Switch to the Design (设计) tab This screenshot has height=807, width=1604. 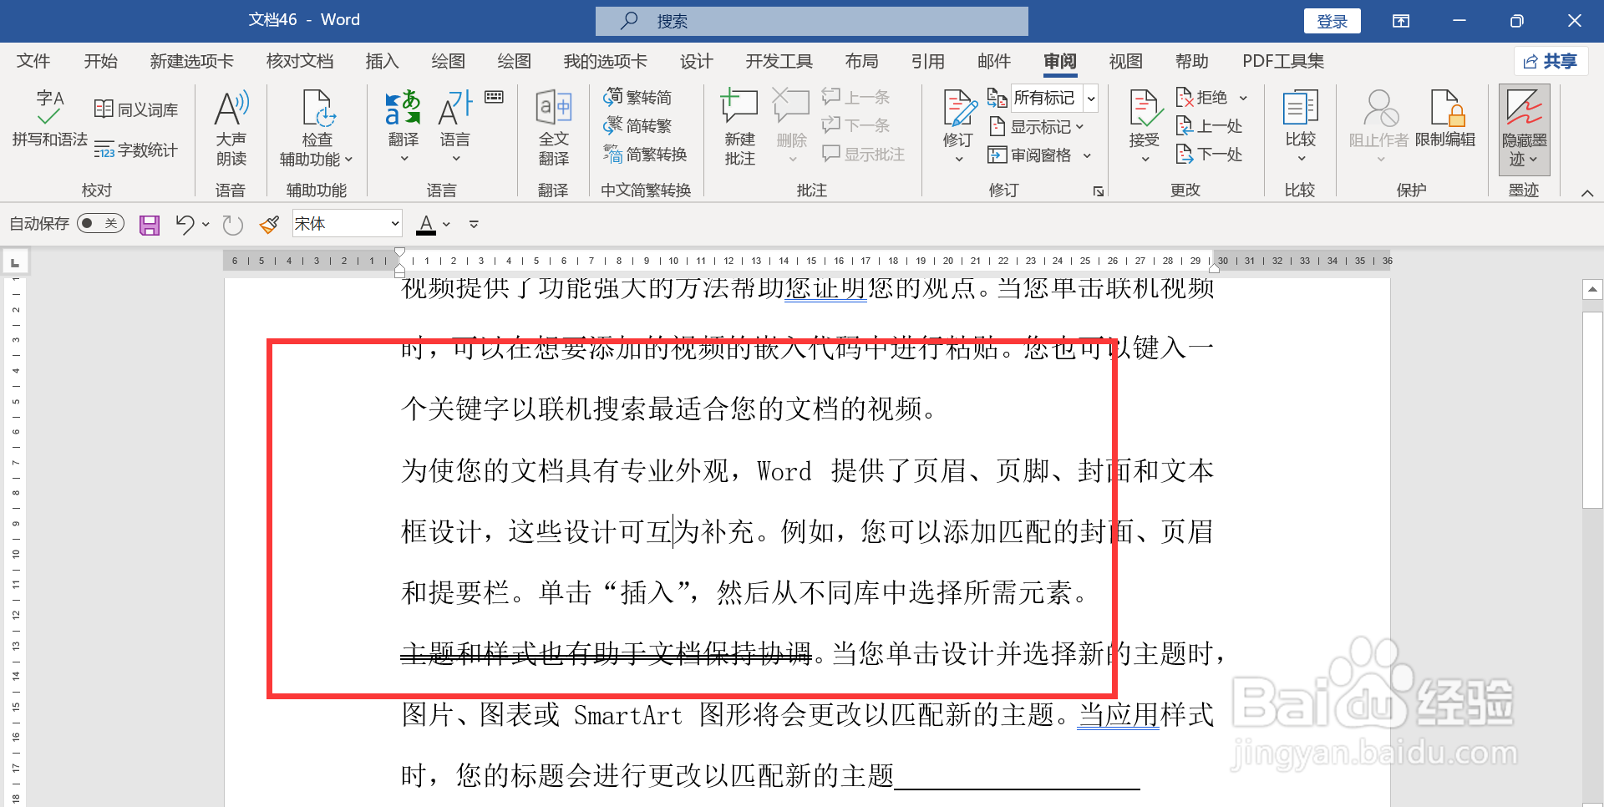point(696,61)
